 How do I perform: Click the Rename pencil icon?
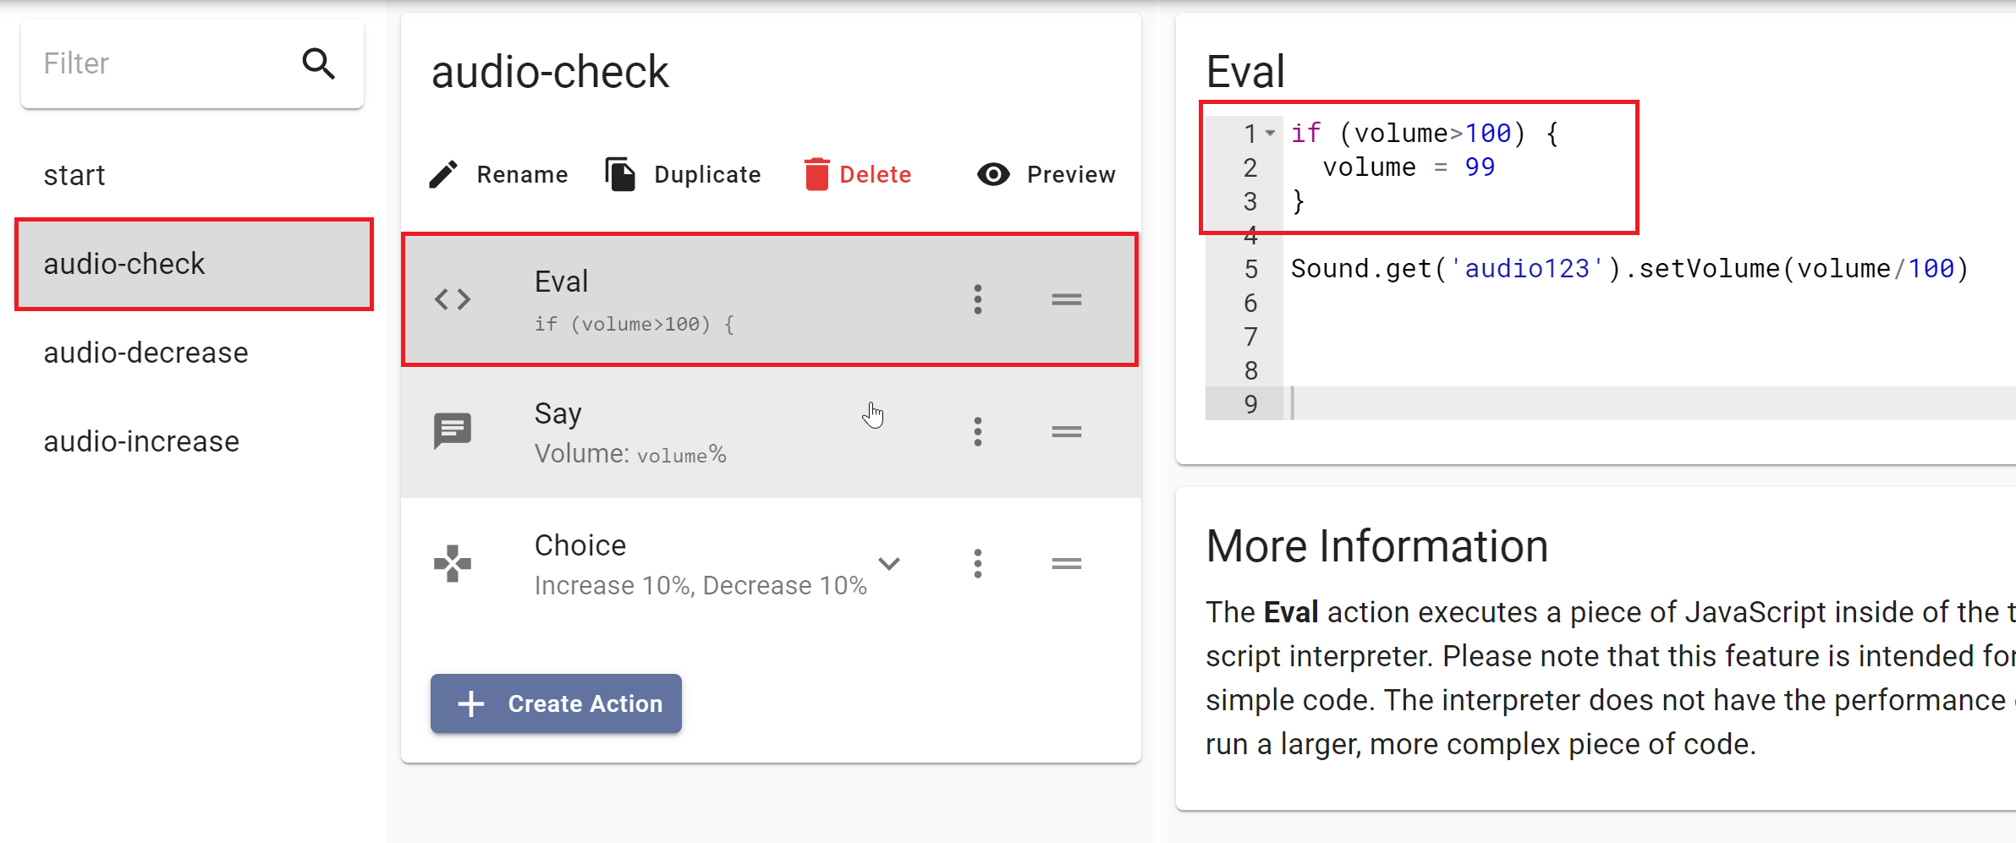443,174
